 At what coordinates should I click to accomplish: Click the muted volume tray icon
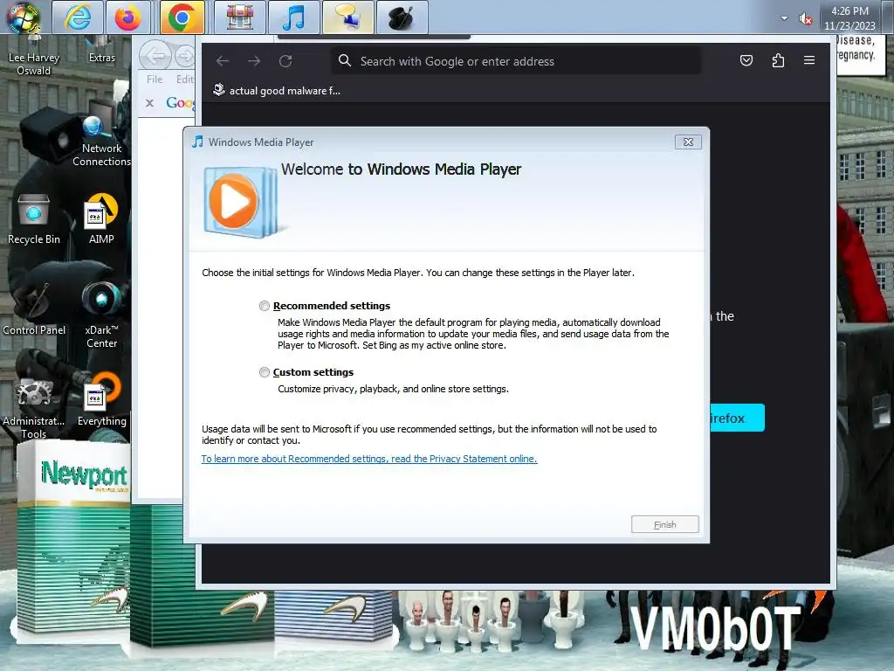pyautogui.click(x=805, y=19)
